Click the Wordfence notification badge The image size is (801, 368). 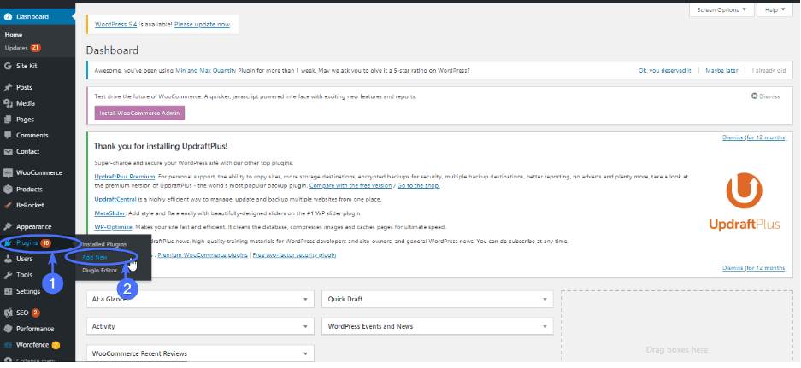click(56, 345)
